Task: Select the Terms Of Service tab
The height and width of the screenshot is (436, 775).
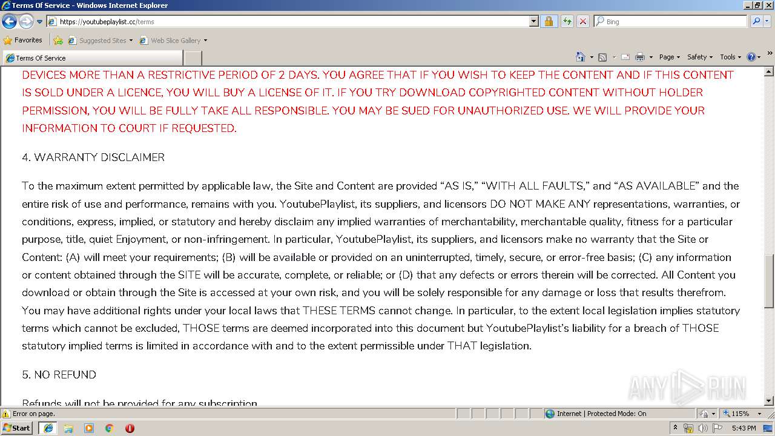Action: click(93, 58)
